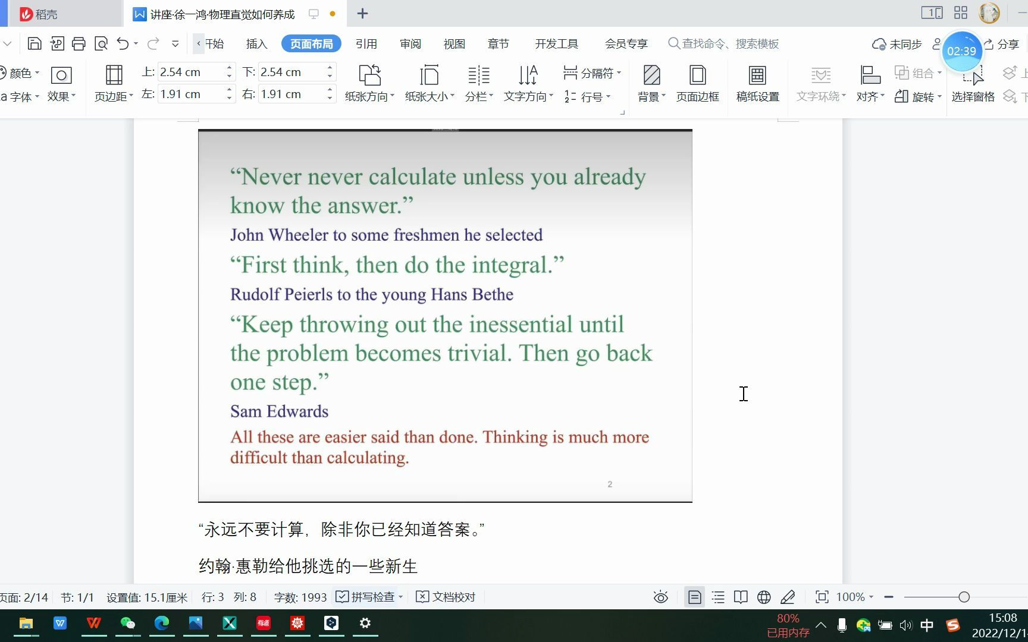Toggle eye-protection mode icon in status bar
The image size is (1028, 642).
(661, 597)
